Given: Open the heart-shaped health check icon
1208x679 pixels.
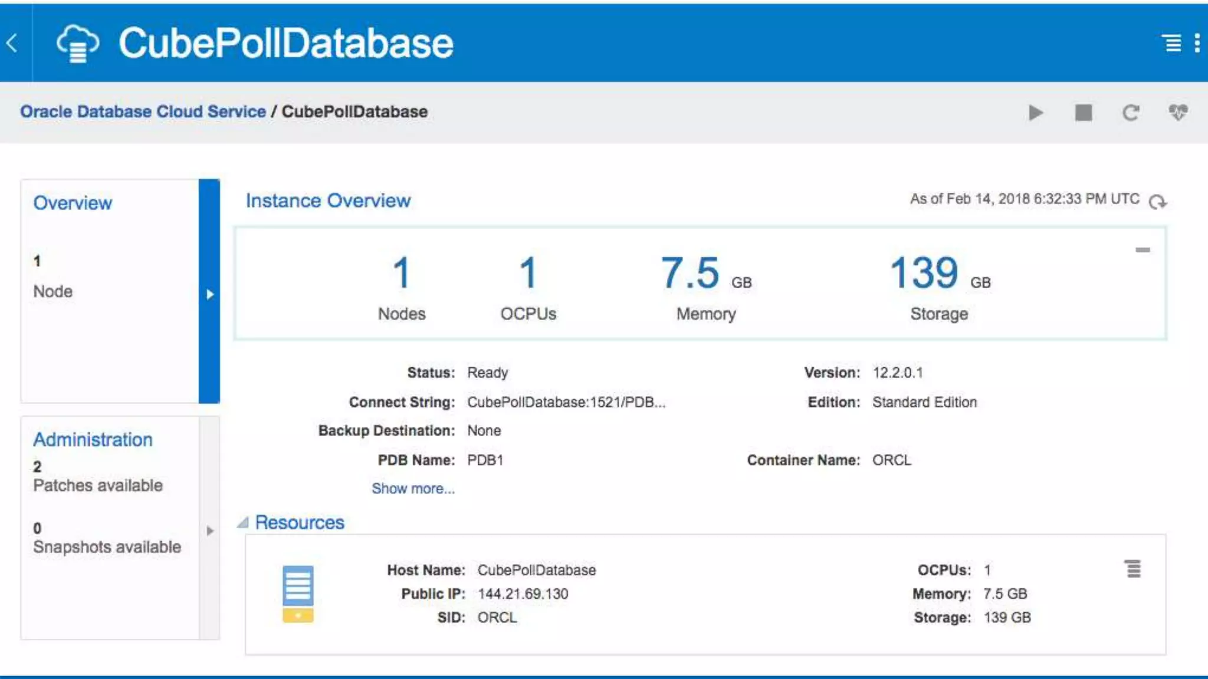Looking at the screenshot, I should [1178, 112].
